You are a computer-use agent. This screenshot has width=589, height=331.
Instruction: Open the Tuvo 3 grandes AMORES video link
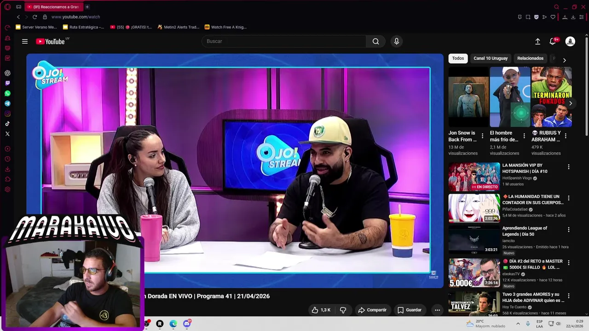point(533,297)
